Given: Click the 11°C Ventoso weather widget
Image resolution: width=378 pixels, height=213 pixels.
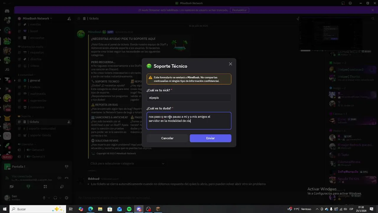Looking at the screenshot, I should (299, 209).
